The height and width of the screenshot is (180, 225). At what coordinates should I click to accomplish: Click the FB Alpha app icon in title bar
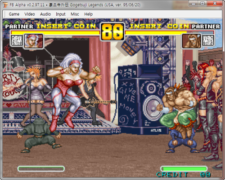coord(5,5)
